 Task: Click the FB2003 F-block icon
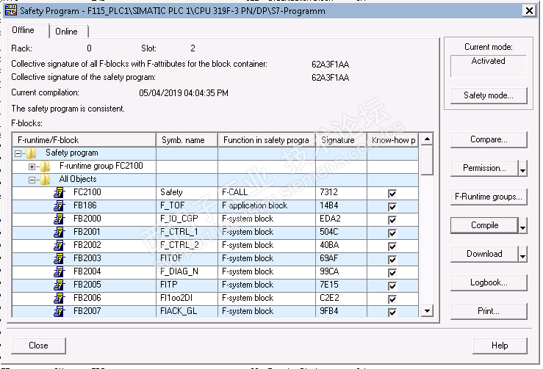click(x=60, y=258)
